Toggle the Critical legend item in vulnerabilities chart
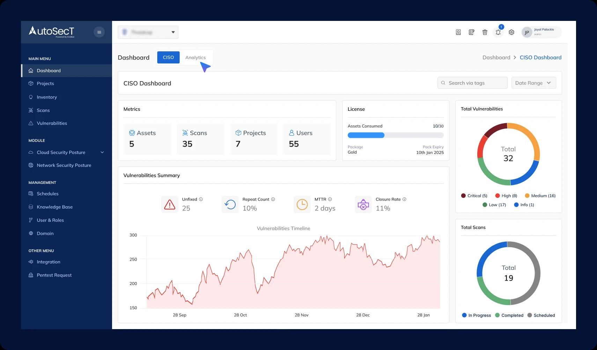This screenshot has width=597, height=350. [x=474, y=196]
